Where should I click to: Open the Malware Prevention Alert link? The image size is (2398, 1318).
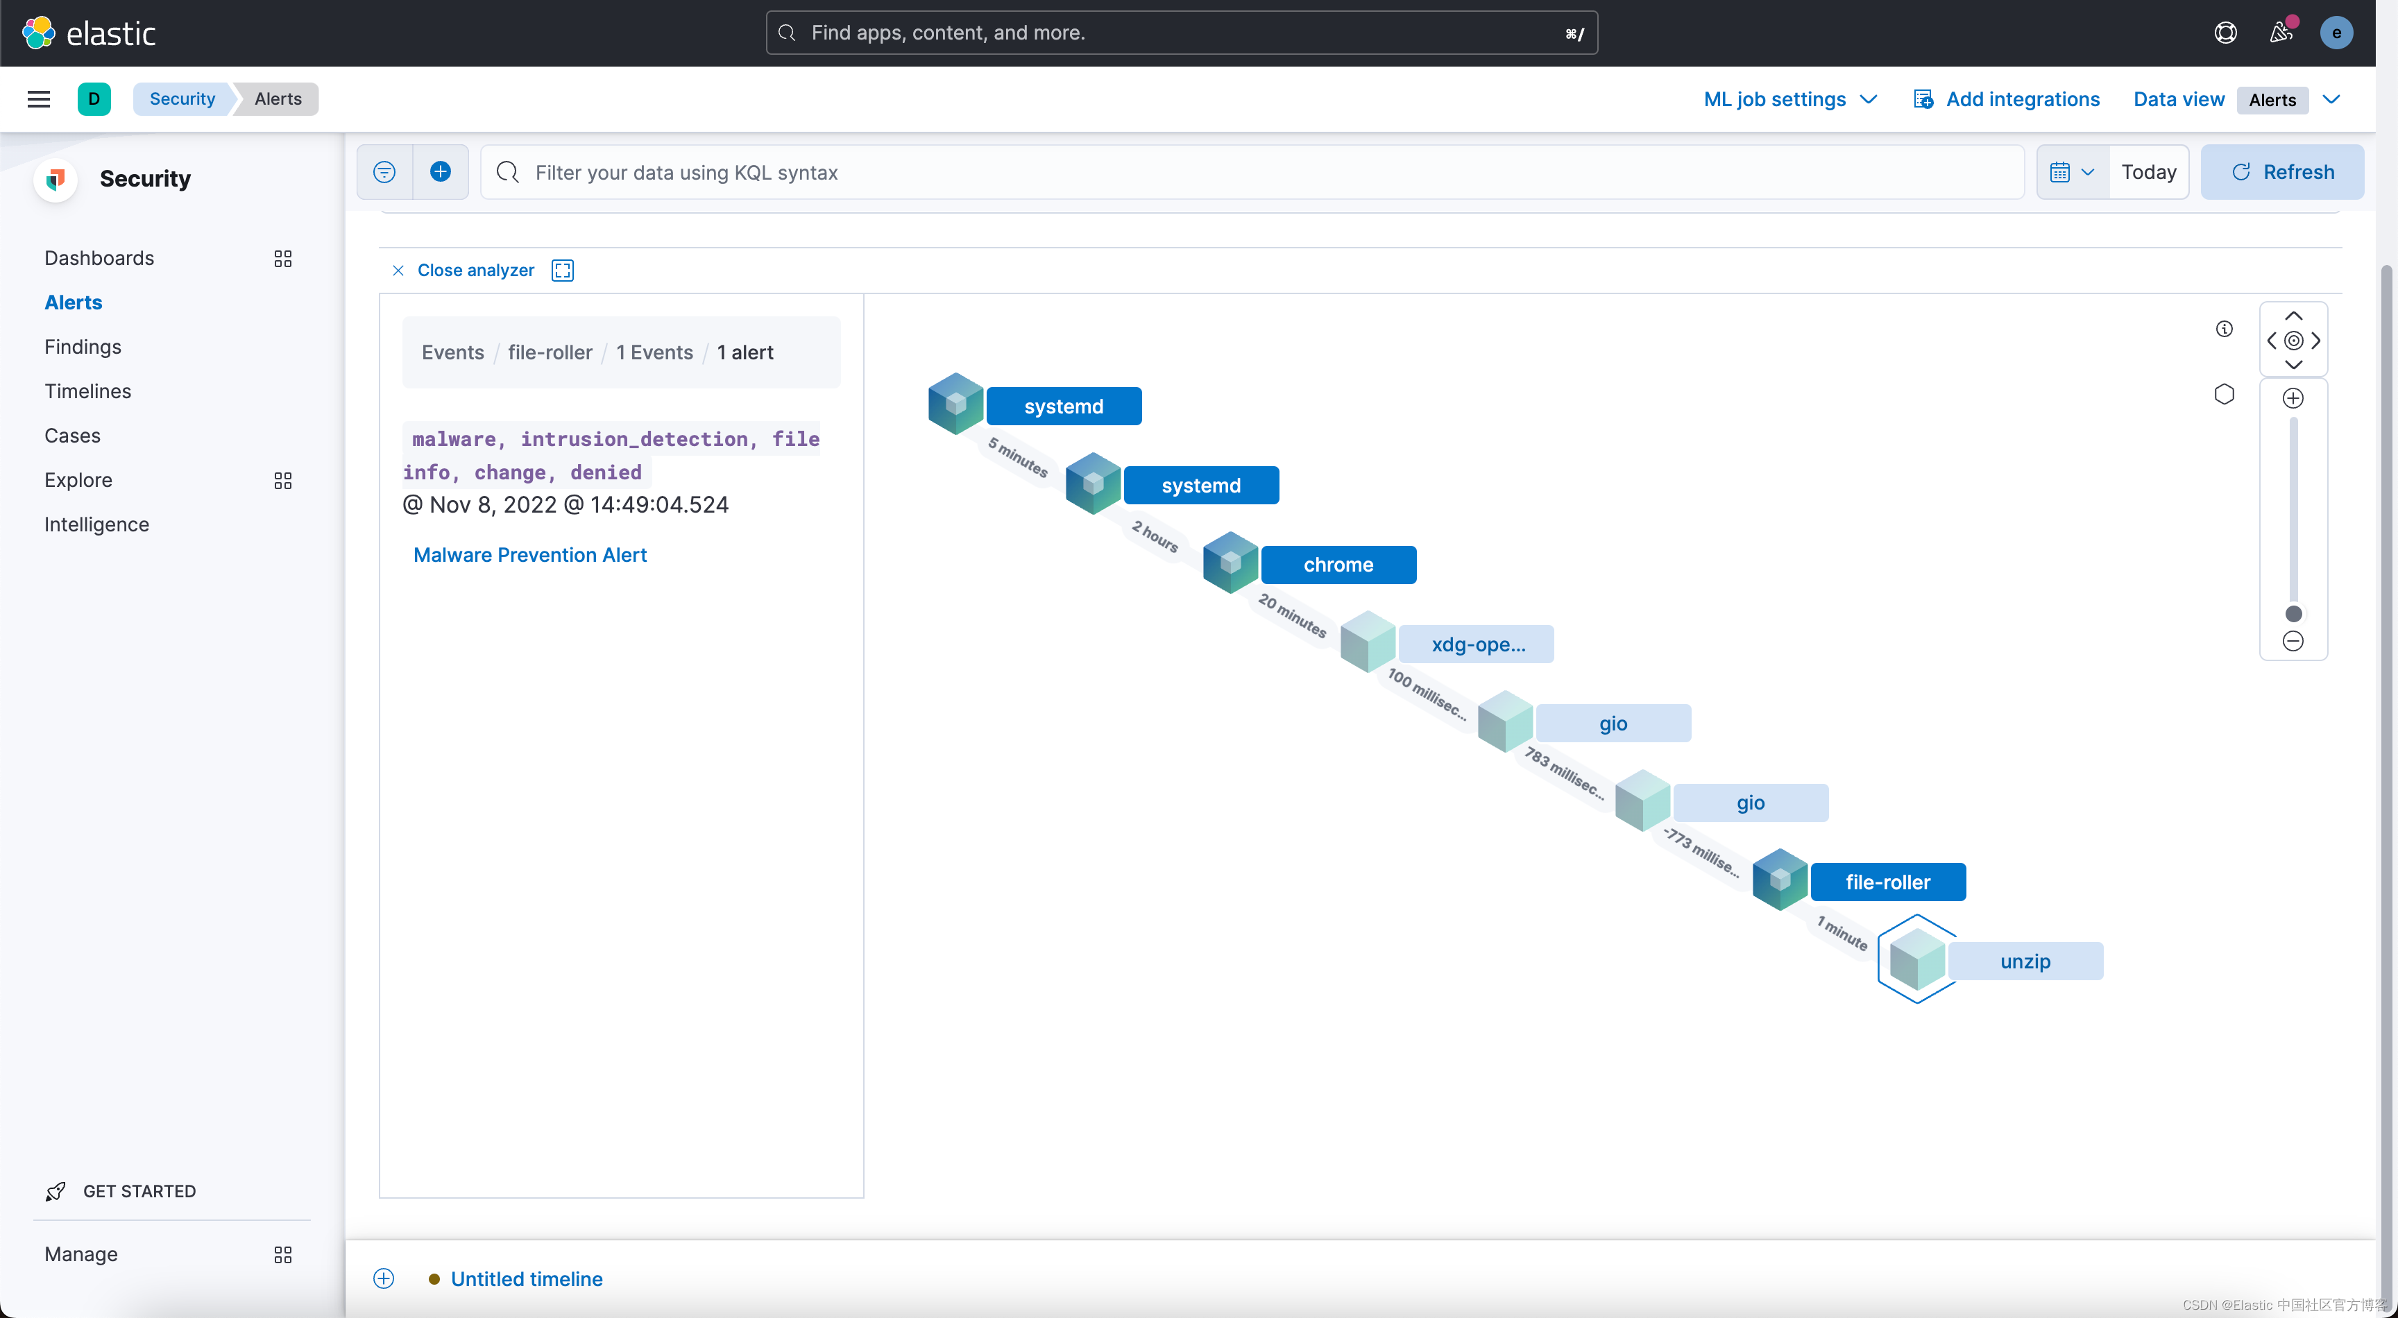click(529, 555)
